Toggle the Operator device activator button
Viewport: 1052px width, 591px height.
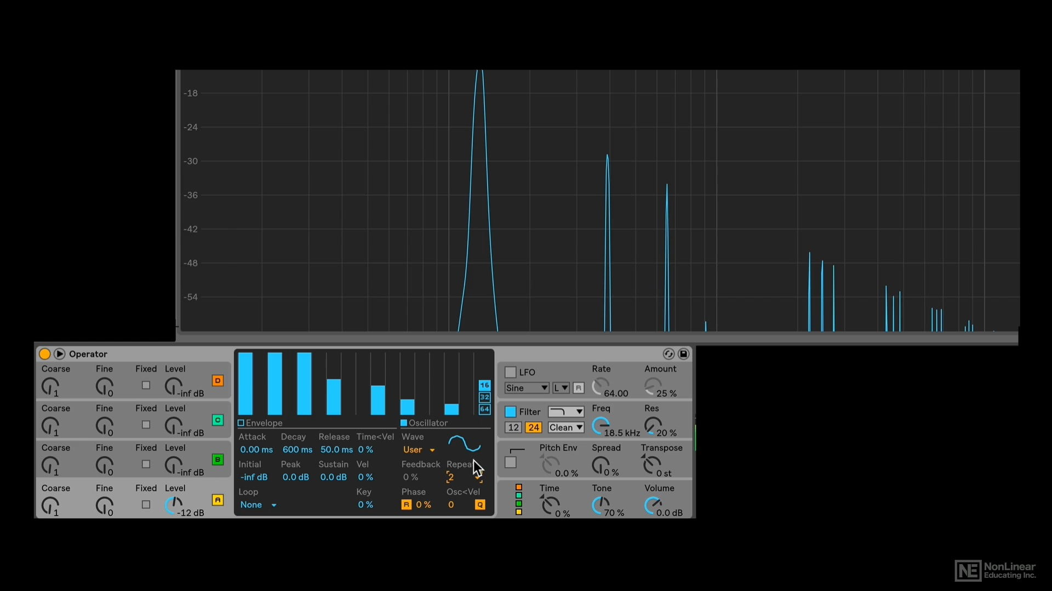click(x=45, y=354)
